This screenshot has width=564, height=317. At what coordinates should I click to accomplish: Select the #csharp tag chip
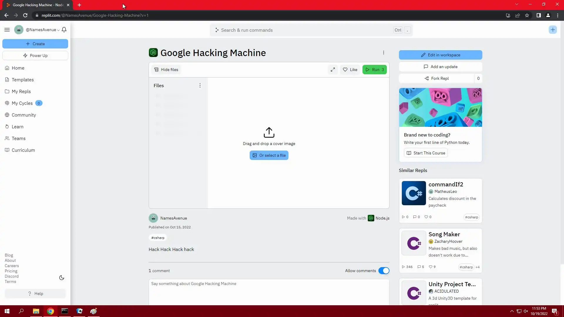point(158,238)
